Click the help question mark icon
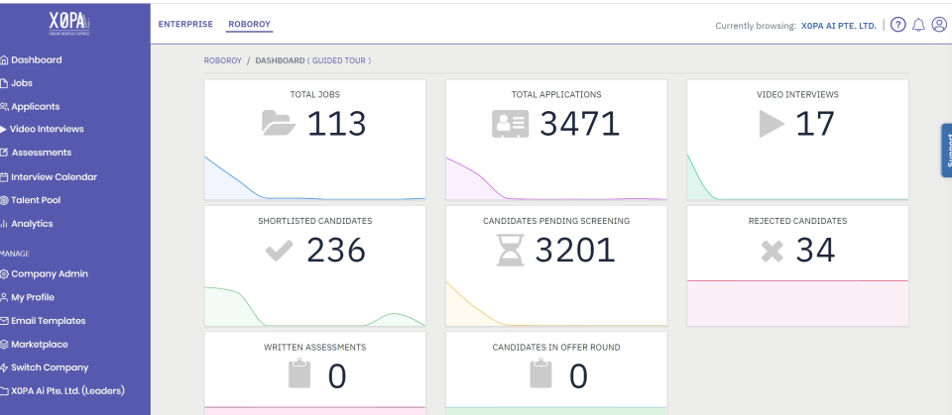The image size is (952, 415). click(x=898, y=25)
